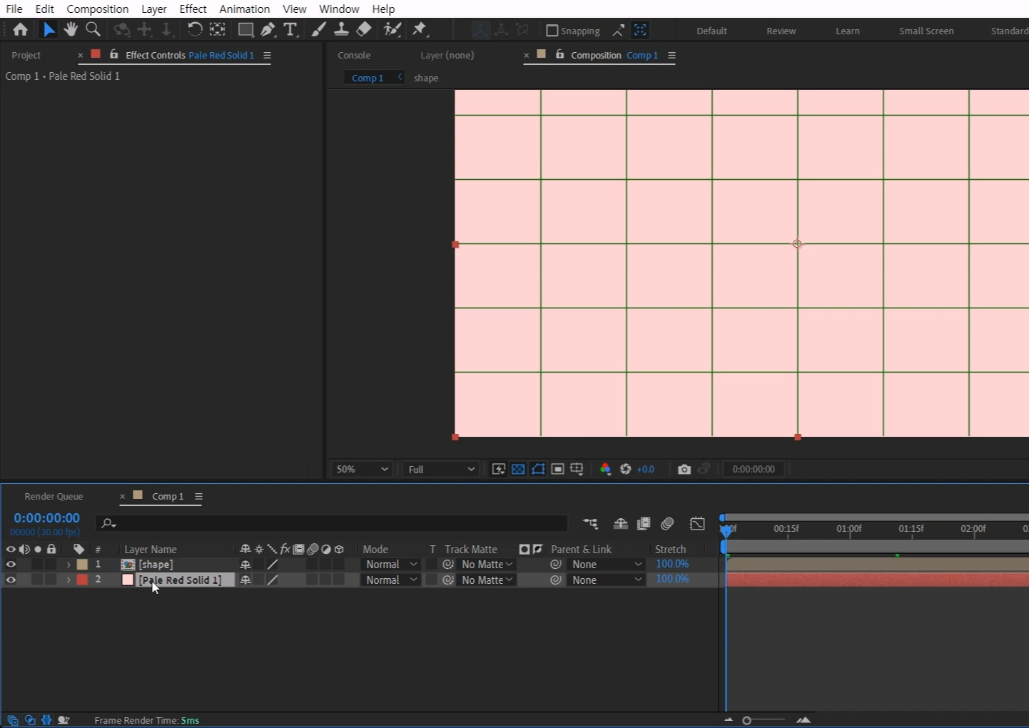This screenshot has height=728, width=1029.
Task: Toggle shy switch on Pale Red Solid 1
Action: (x=245, y=580)
